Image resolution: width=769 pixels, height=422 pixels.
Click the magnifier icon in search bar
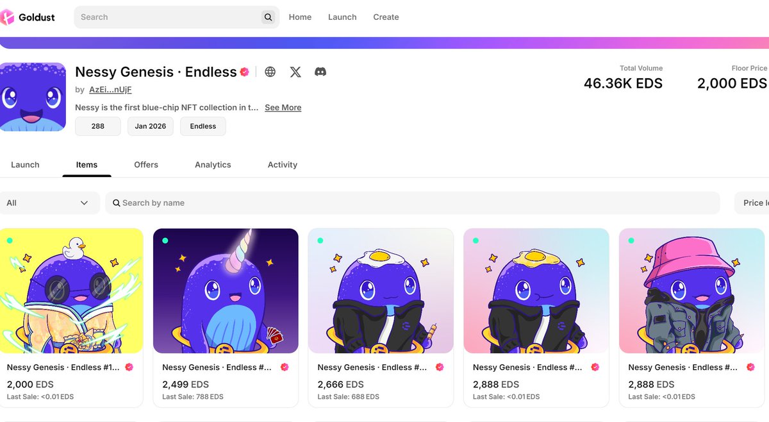point(269,17)
